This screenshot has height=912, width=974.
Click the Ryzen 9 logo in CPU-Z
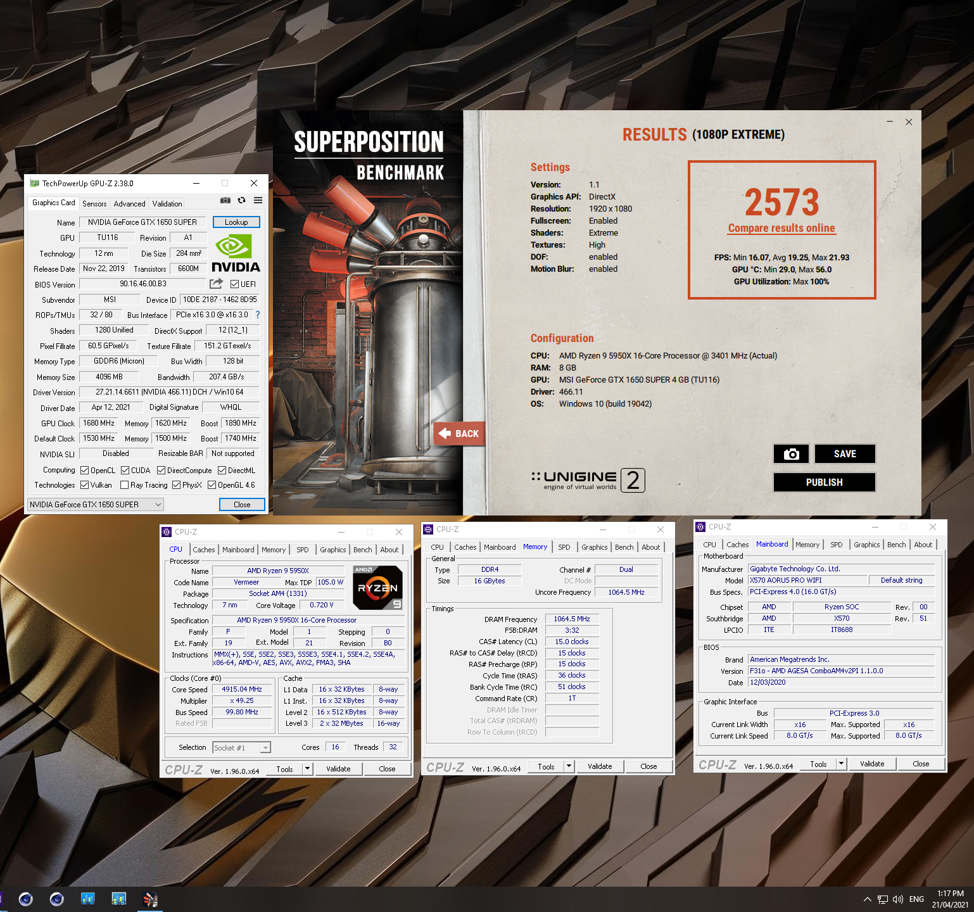click(377, 587)
